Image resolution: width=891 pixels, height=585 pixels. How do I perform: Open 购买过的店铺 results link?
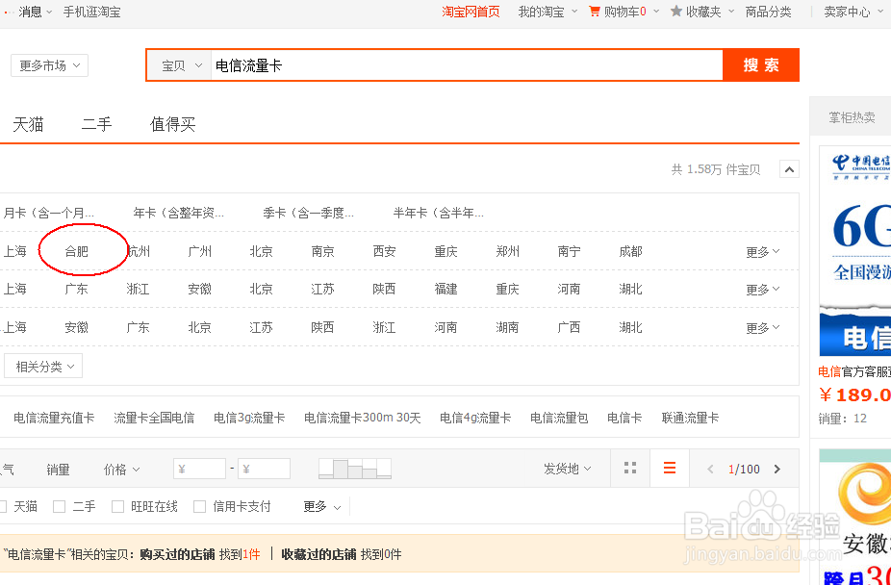(177, 554)
